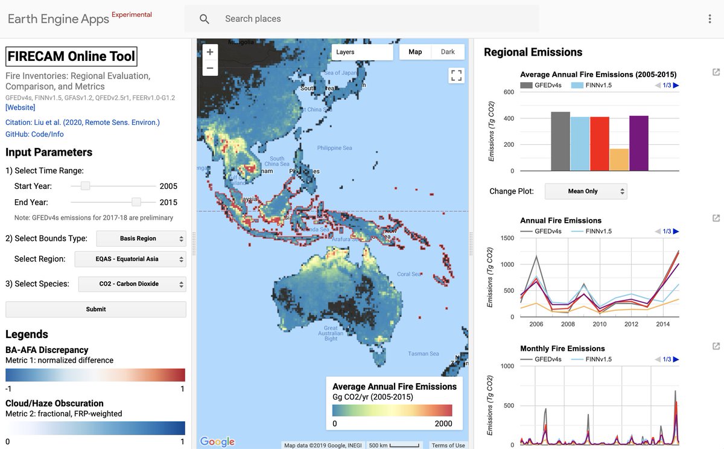This screenshot has height=449, width=724.
Task: Toggle fullscreen map view
Action: pos(456,75)
